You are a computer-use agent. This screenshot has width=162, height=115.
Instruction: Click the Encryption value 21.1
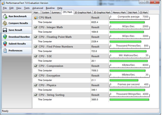coord(93,80)
